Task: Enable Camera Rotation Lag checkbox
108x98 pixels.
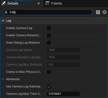Action: click(x=49, y=35)
